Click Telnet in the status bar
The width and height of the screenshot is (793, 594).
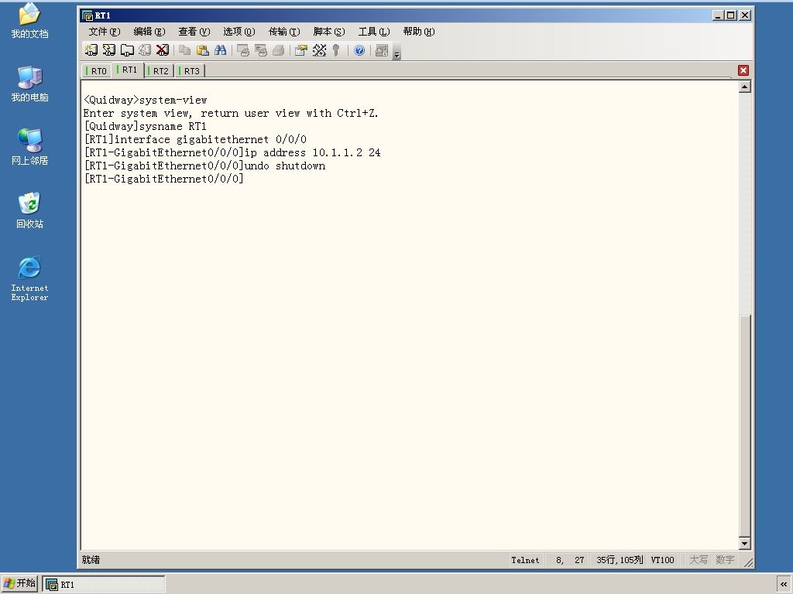tap(525, 560)
